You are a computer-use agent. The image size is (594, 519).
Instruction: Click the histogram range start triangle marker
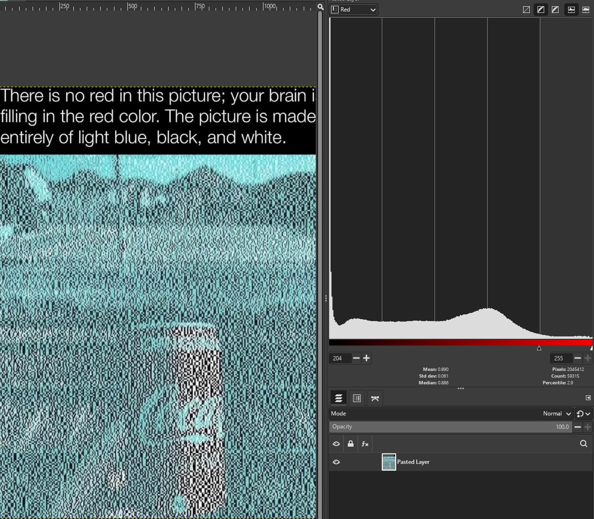[539, 348]
